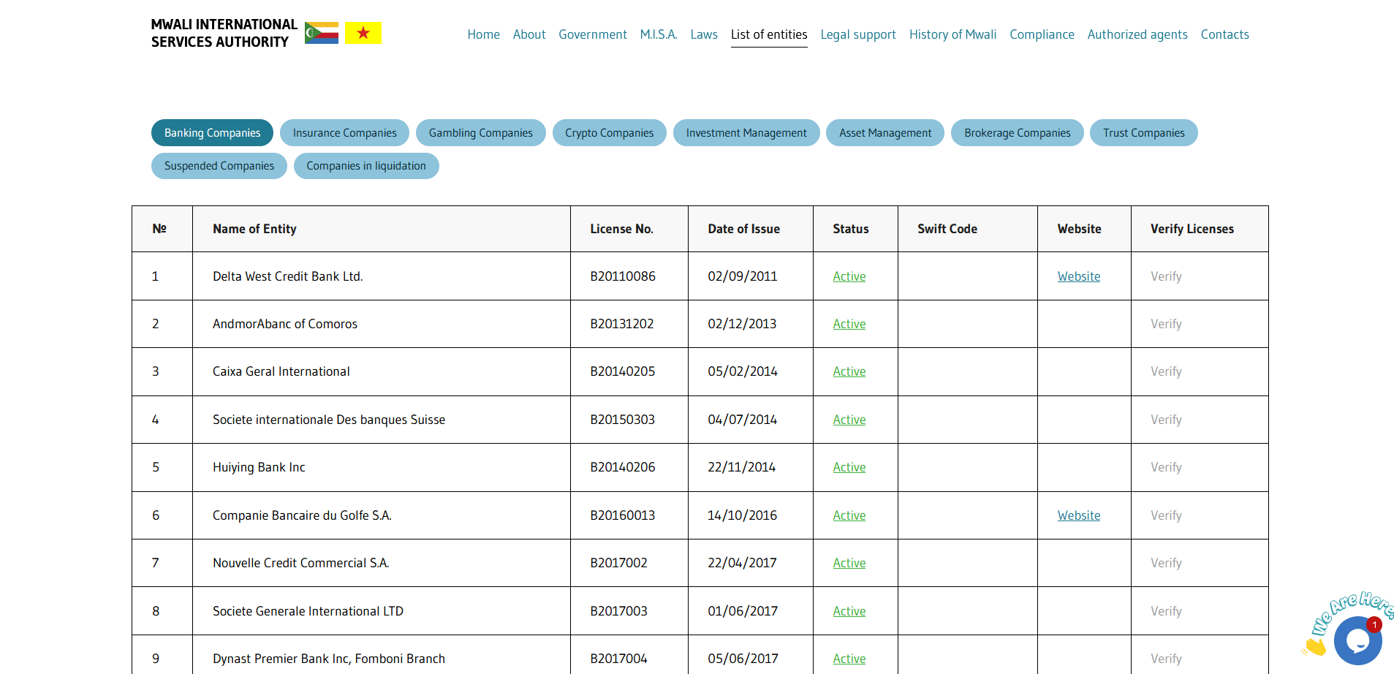Viewport: 1394px width, 674px height.
Task: Switch to Crypto Companies tab
Action: click(x=609, y=133)
